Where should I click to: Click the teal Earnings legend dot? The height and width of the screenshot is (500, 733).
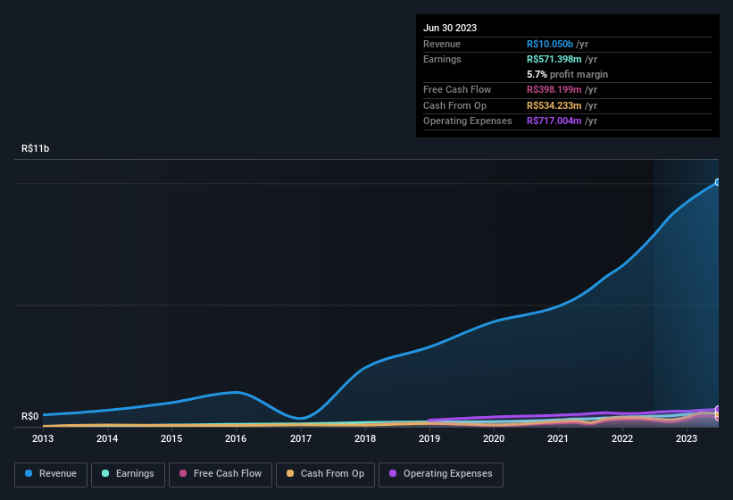(105, 473)
